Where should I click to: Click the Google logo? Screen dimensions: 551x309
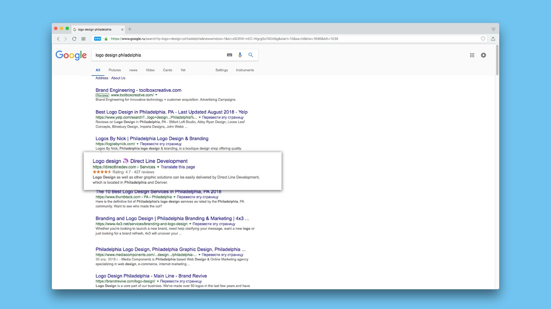(x=71, y=55)
